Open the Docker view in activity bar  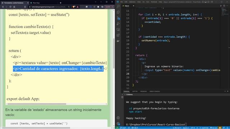coord(118,41)
